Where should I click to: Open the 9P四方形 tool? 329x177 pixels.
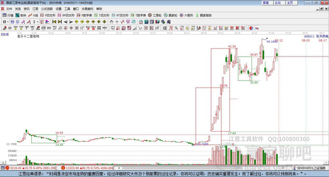(66, 15)
